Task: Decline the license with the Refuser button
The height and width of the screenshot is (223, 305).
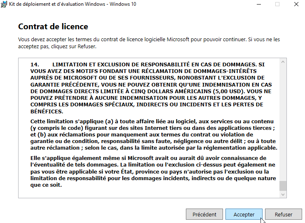Action: pyautogui.click(x=284, y=214)
